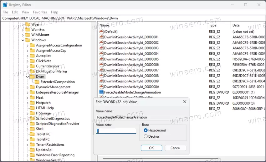
Task: Select the DwmInitSessionActivityId_00000006 value icon
Action: coord(101,65)
